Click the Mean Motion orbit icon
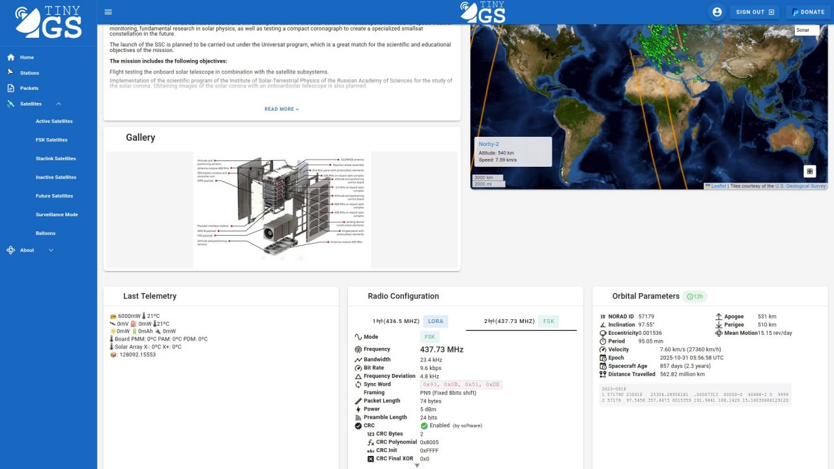The width and height of the screenshot is (834, 469). coord(719,333)
